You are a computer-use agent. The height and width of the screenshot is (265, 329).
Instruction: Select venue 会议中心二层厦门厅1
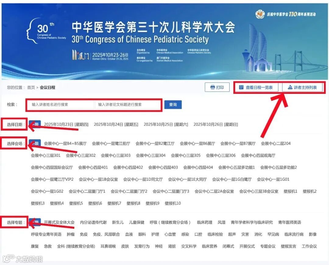click(x=87, y=191)
